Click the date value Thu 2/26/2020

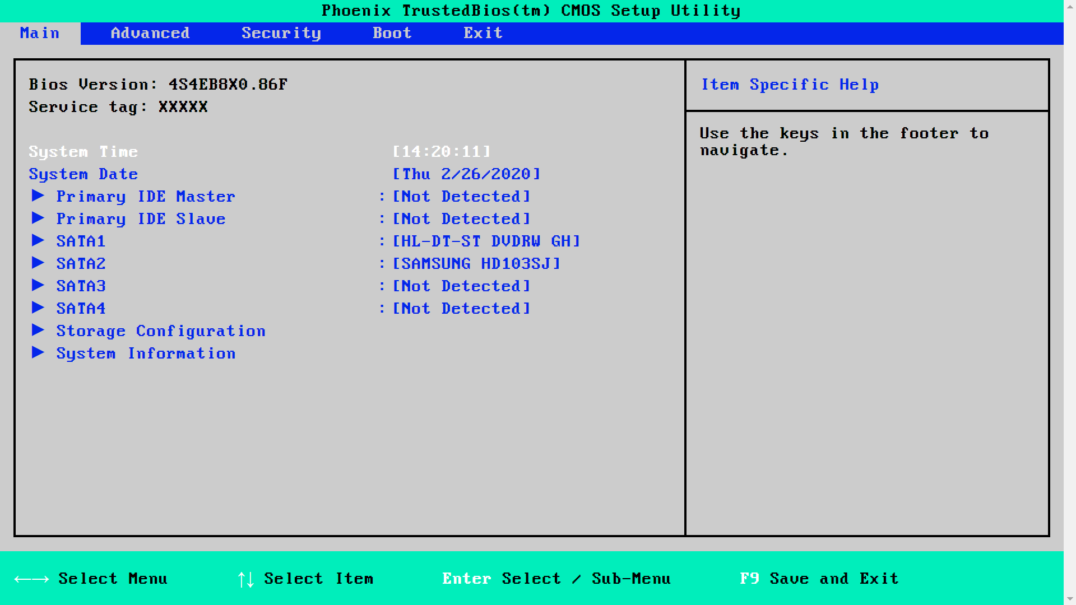pos(466,174)
